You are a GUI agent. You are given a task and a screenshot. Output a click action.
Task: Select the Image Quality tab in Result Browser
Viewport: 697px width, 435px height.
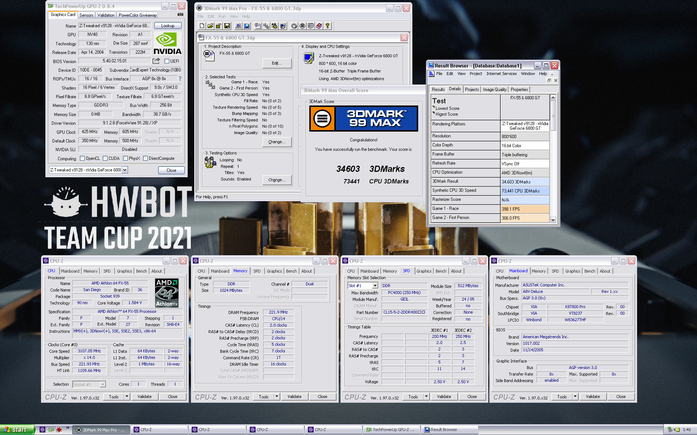(494, 90)
